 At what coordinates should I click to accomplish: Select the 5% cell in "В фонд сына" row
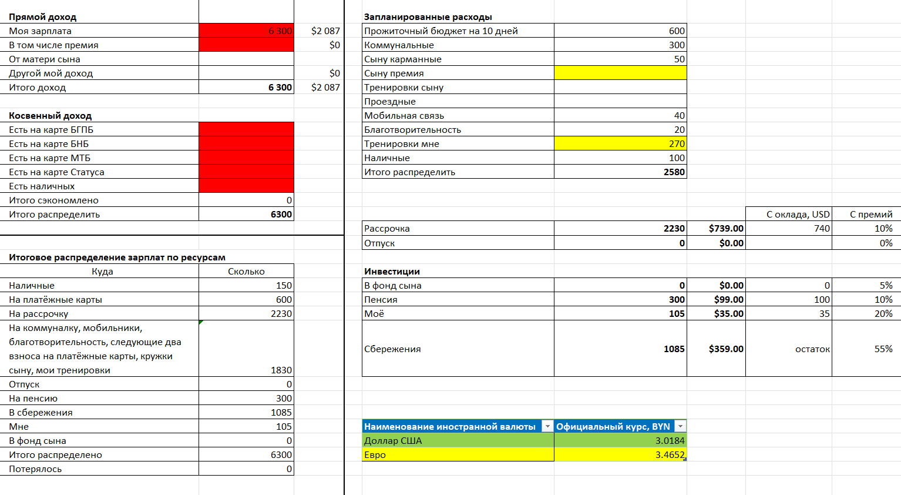(x=866, y=285)
